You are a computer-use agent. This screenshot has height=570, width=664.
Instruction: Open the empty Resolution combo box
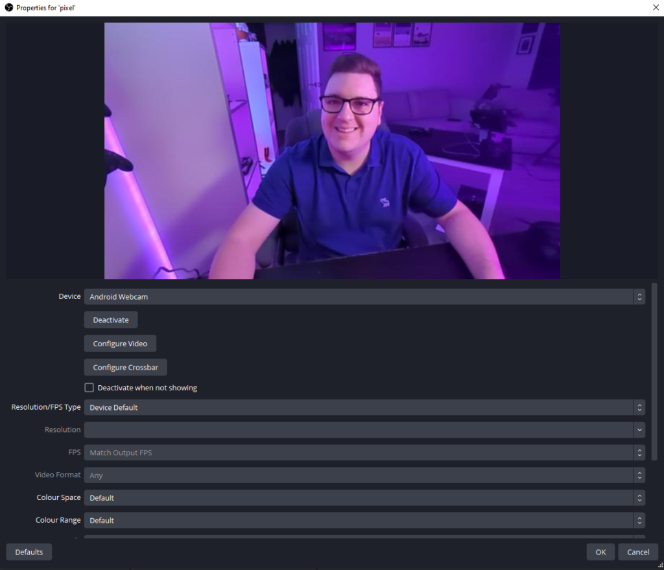(364, 430)
